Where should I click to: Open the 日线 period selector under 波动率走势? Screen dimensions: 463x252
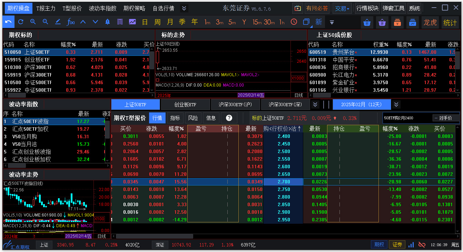click(102, 236)
